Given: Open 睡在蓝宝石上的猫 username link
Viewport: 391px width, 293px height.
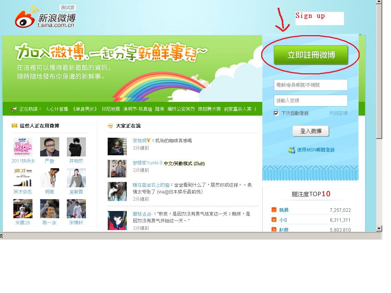Looking at the screenshot, I should pos(151,185).
